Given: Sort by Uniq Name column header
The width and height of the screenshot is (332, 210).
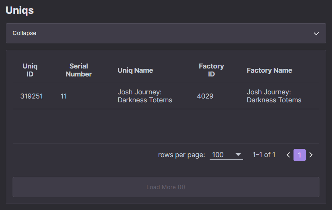Looking at the screenshot, I should click(x=135, y=70).
